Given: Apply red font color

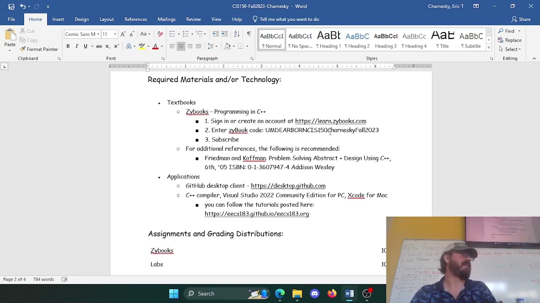Looking at the screenshot, I should click(155, 46).
